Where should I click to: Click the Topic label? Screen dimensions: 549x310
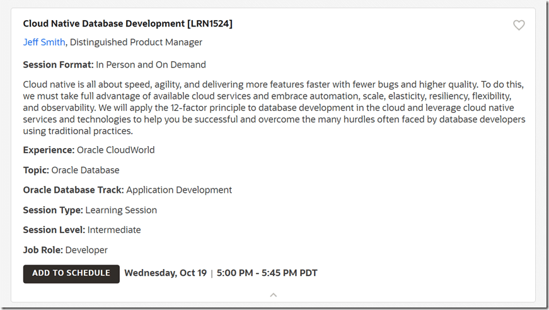(x=36, y=170)
